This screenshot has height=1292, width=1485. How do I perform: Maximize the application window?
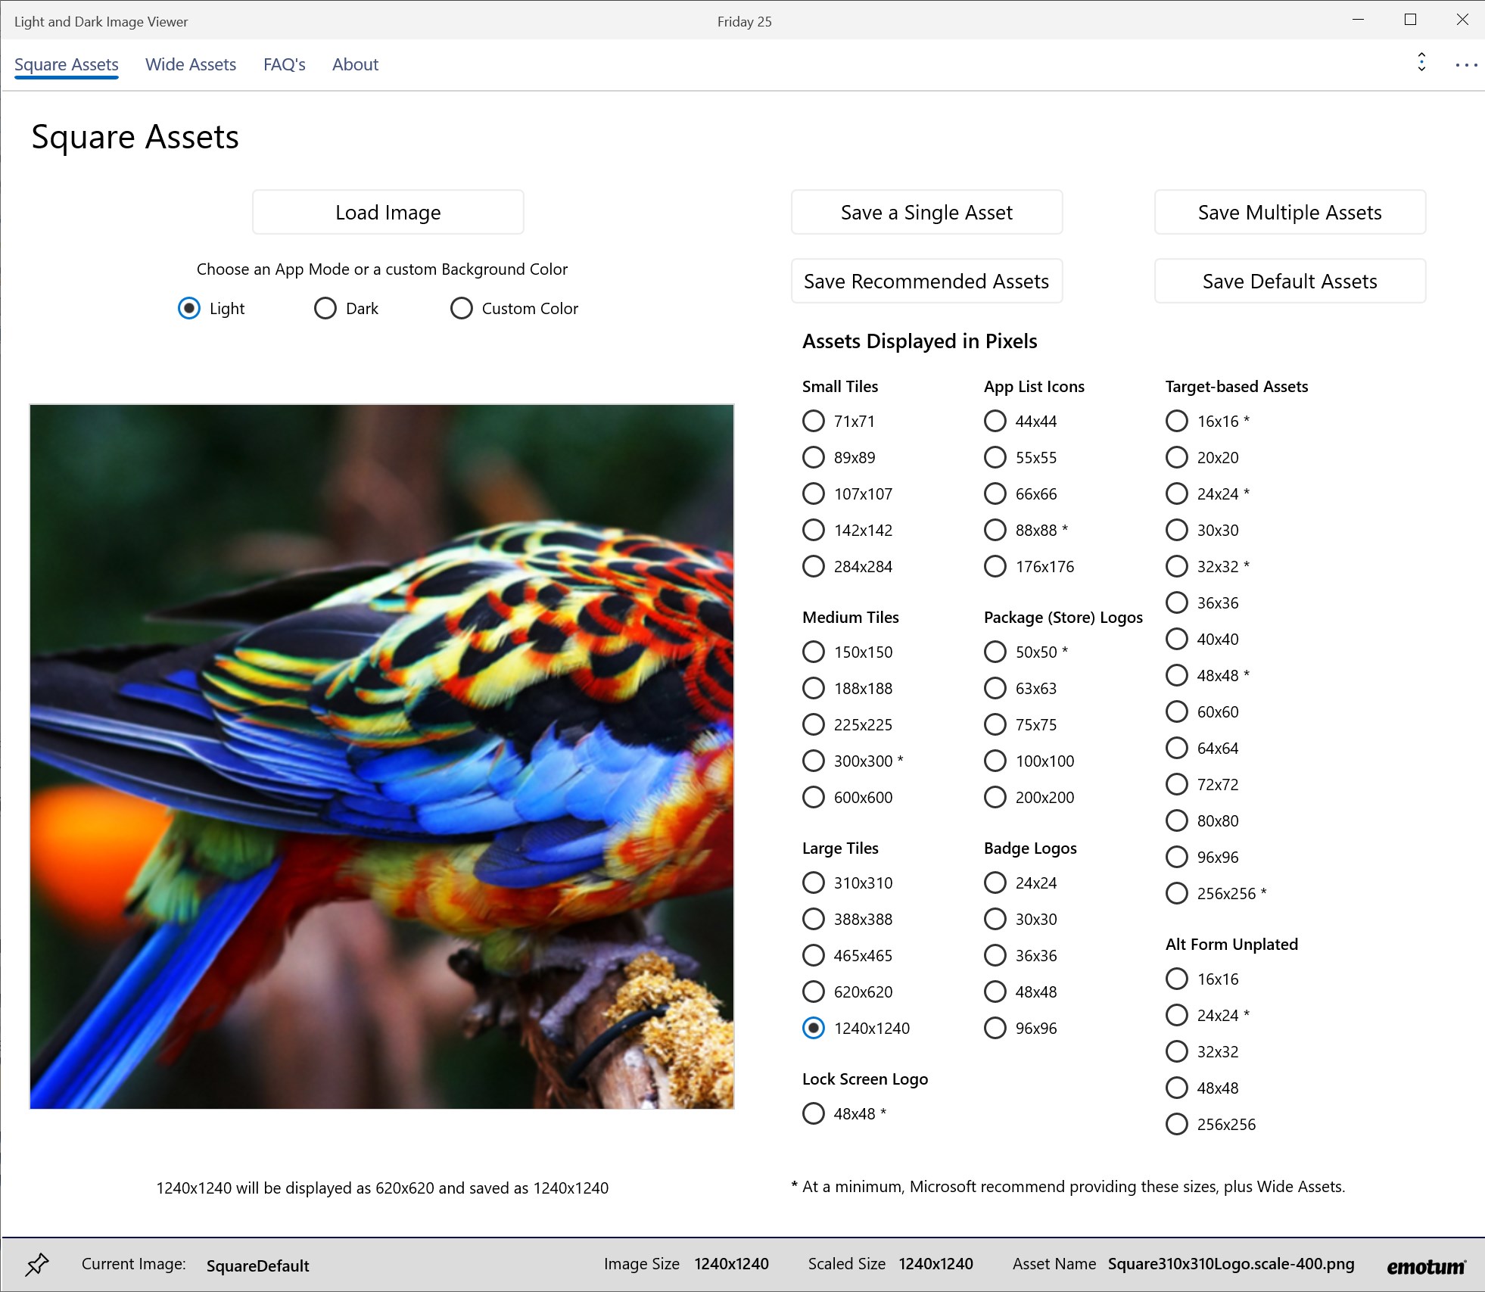[1410, 20]
